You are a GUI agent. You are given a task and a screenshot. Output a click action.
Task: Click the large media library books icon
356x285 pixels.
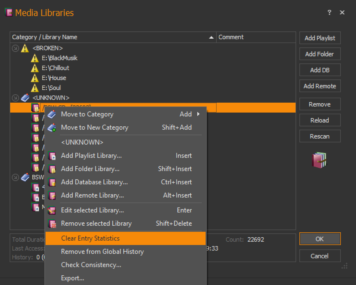[319, 160]
